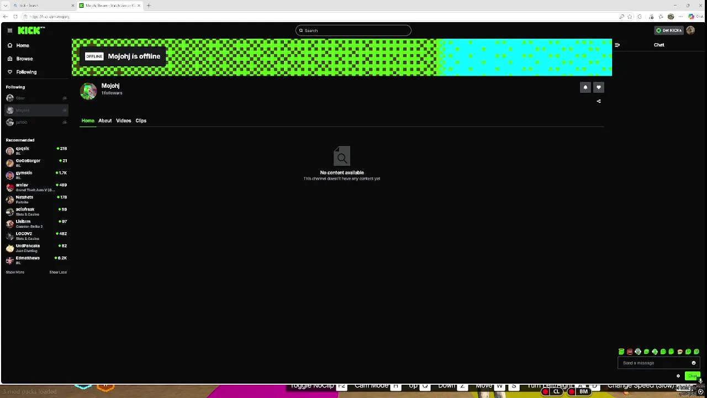Click Show More under Recommended
The image size is (707, 398).
(x=15, y=272)
